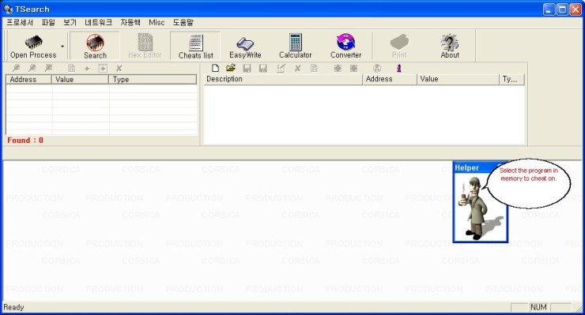585x315 pixels.
Task: Click the purple figure icon in cheat toolbar
Action: click(x=399, y=68)
